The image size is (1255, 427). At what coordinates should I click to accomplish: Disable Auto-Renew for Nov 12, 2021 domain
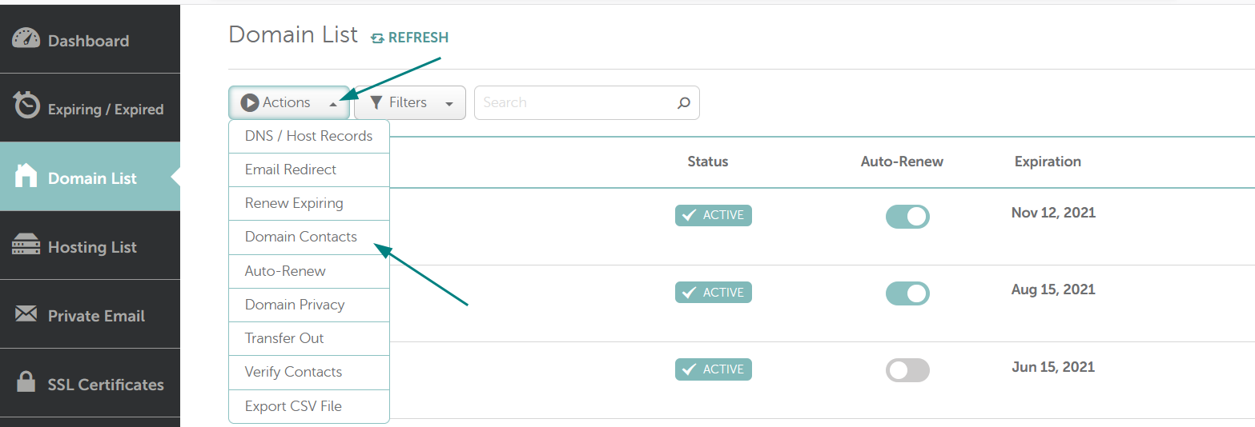pyautogui.click(x=907, y=217)
